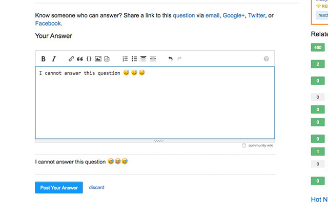This screenshot has width=328, height=205.
Task: Grab the editor resize grip handle
Action: [158, 141]
